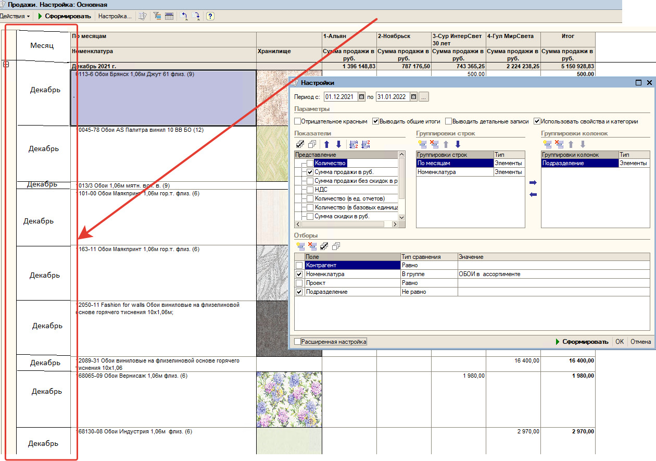Check the 'Расширенная настройка' option
Viewport: 656px width, 461px height.
pyautogui.click(x=298, y=342)
